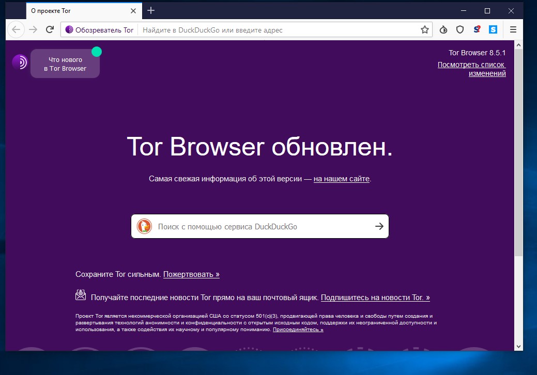
Task: Open 'Посмотреть список изменений' link
Action: coord(471,69)
